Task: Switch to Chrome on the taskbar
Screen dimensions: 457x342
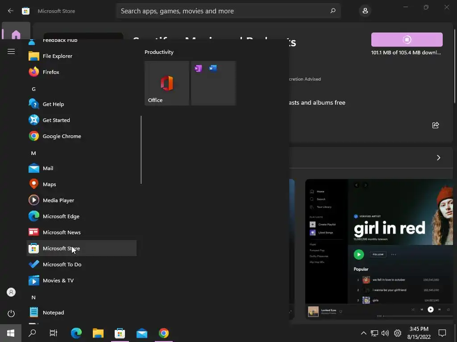Action: pyautogui.click(x=163, y=333)
